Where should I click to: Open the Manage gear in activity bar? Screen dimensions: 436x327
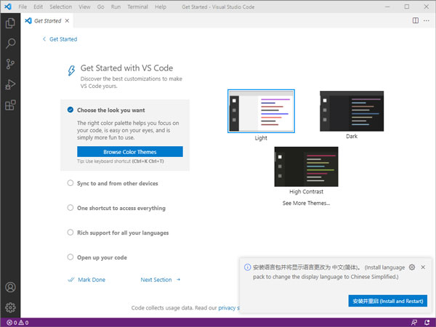click(x=10, y=307)
